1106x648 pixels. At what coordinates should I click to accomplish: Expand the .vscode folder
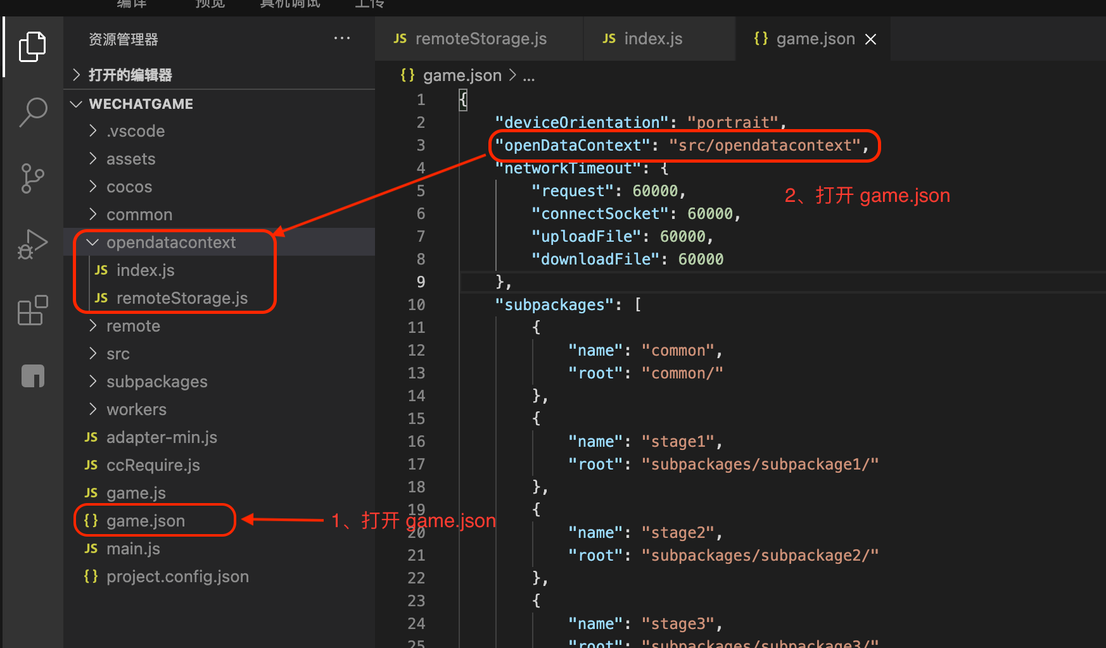point(219,131)
